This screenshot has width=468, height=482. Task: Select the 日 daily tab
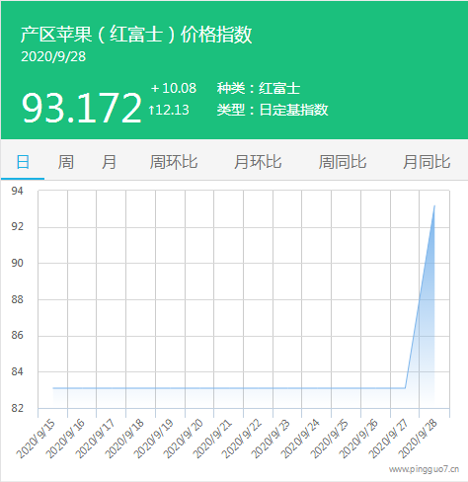point(23,162)
